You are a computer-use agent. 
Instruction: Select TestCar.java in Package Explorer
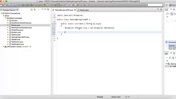click(x=16, y=35)
